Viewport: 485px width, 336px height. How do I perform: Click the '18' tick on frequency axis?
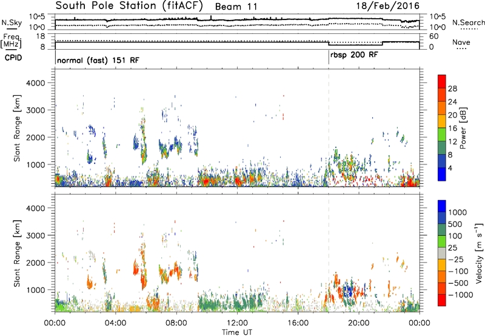coord(41,36)
